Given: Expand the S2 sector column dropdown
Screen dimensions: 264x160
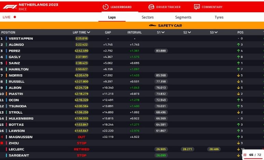Looking at the screenshot, I should point(189,32).
